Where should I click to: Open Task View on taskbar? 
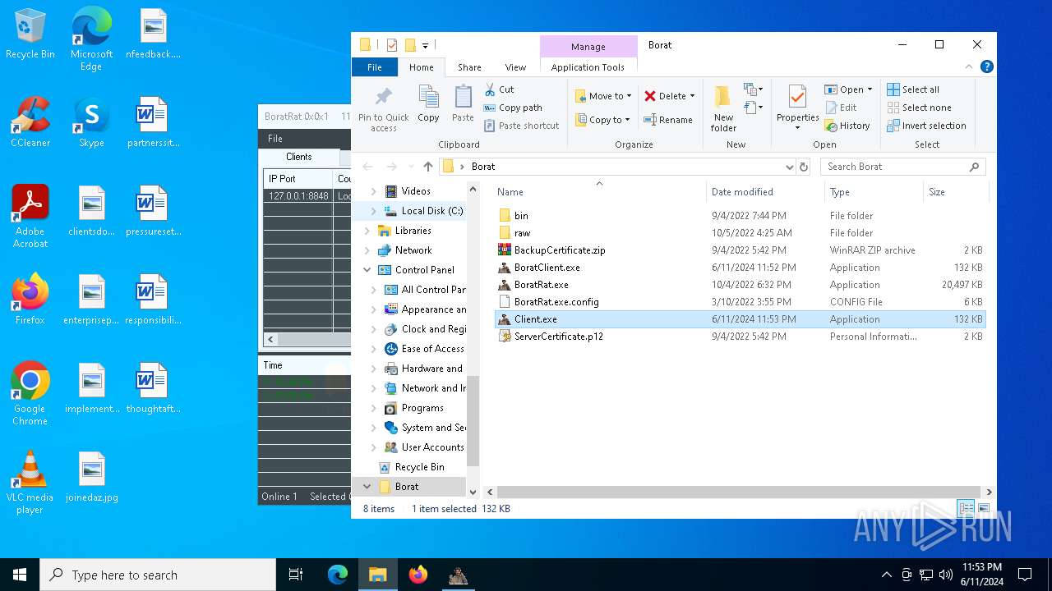click(296, 575)
